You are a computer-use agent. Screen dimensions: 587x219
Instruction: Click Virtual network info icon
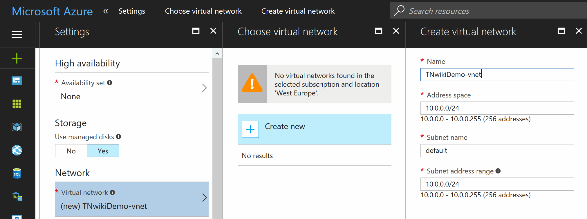(113, 192)
